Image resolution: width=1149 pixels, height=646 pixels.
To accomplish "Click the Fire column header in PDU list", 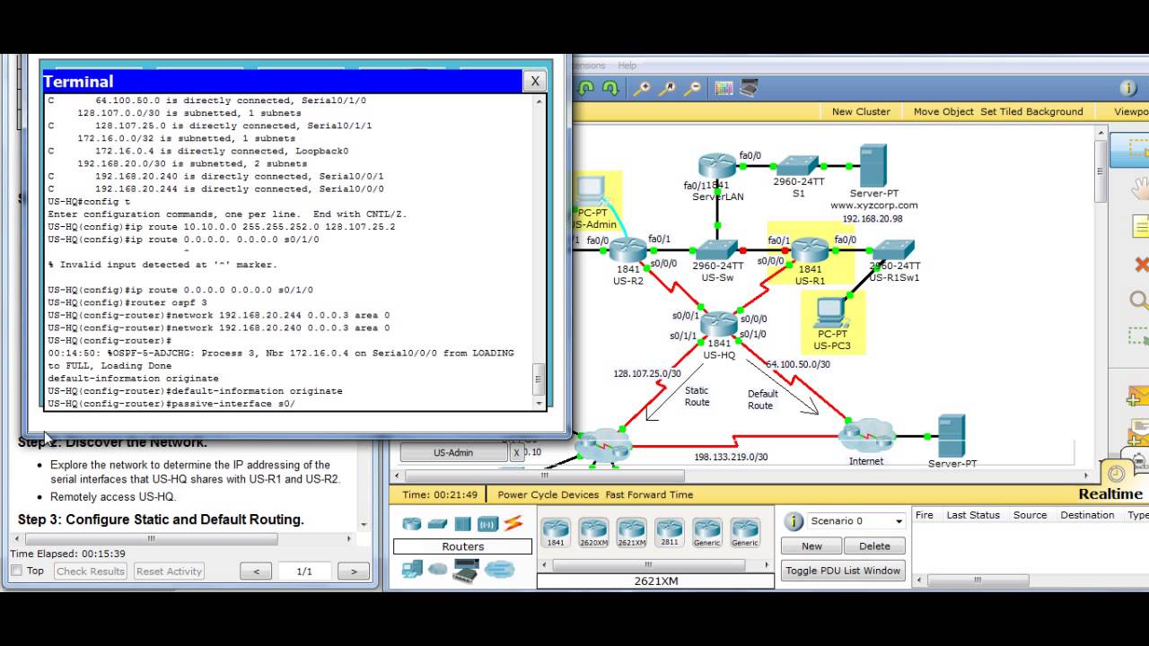I will (x=924, y=515).
